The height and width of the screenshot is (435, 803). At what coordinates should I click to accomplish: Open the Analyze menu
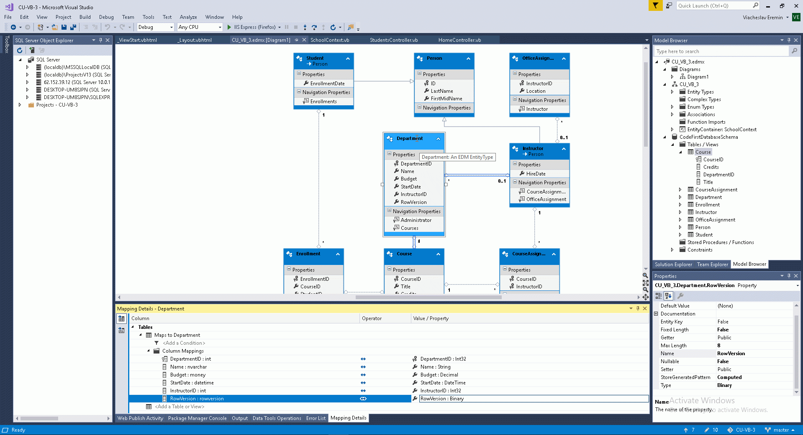tap(188, 17)
